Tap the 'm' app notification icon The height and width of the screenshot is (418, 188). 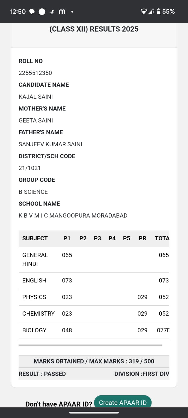pyautogui.click(x=62, y=12)
